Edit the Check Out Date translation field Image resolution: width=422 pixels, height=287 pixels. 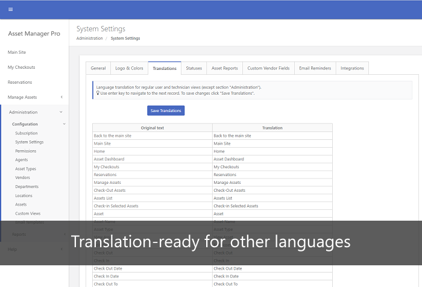coord(272,269)
